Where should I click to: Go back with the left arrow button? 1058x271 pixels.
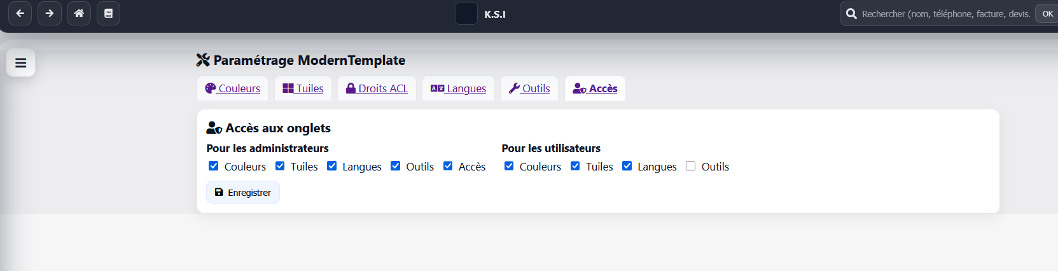[20, 13]
